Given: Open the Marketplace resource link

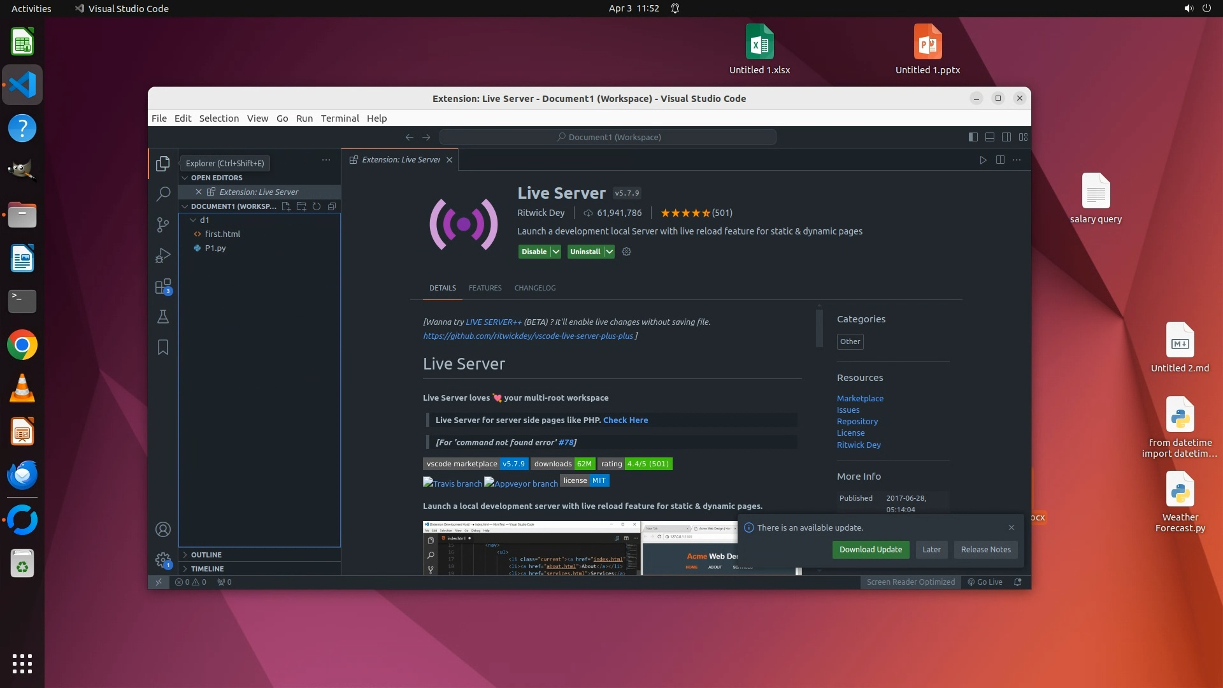Looking at the screenshot, I should [x=860, y=398].
